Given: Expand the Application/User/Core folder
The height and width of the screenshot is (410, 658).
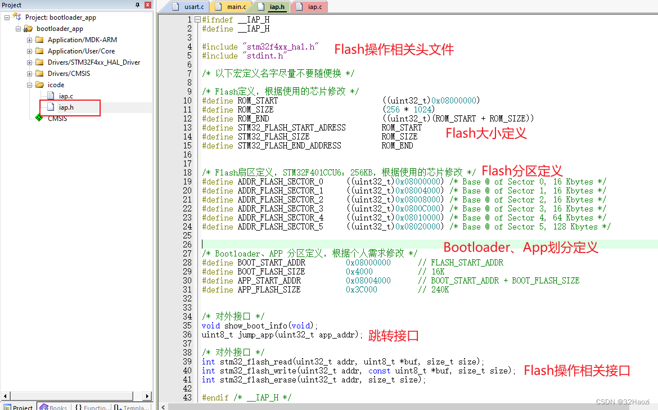Looking at the screenshot, I should [29, 51].
